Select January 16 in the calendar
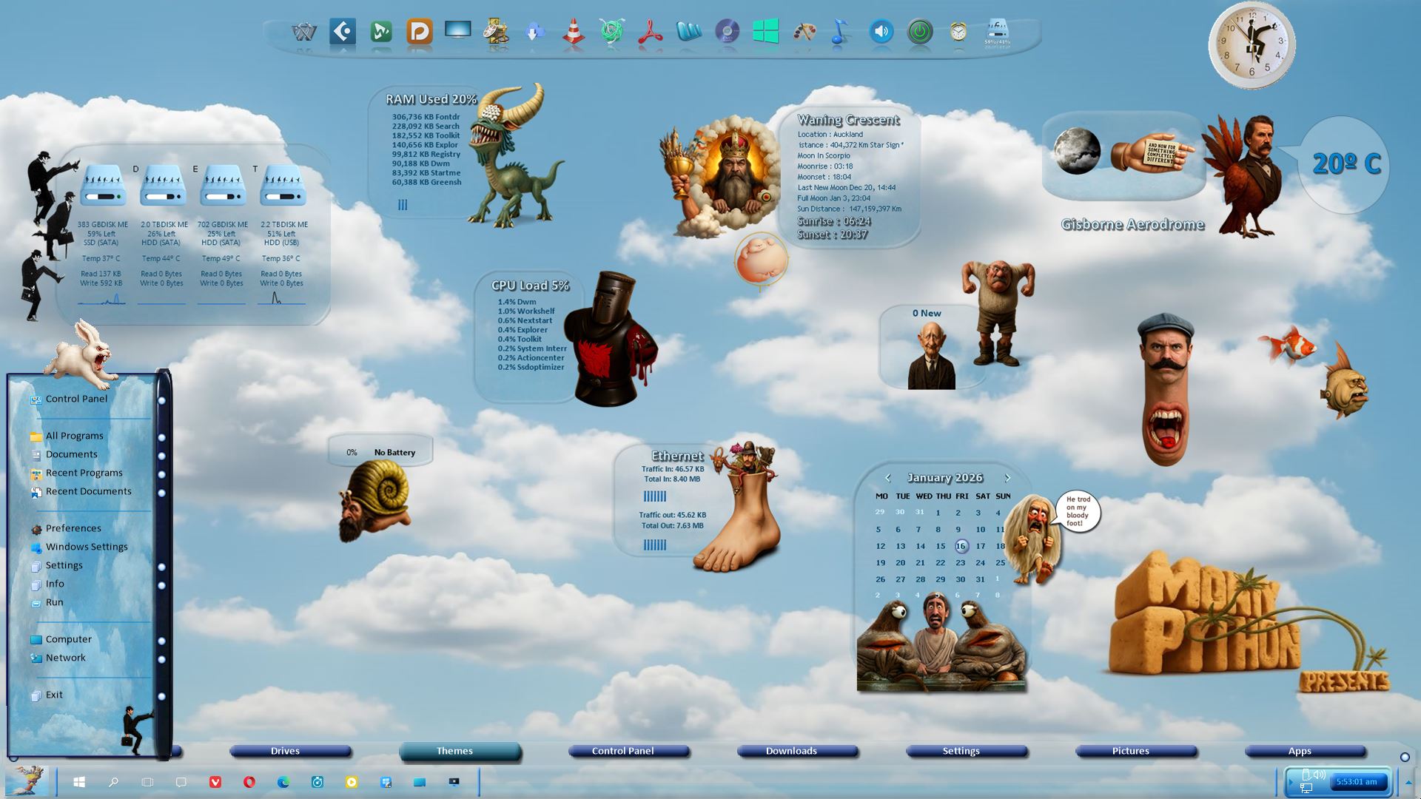Viewport: 1421px width, 799px height. 961,546
